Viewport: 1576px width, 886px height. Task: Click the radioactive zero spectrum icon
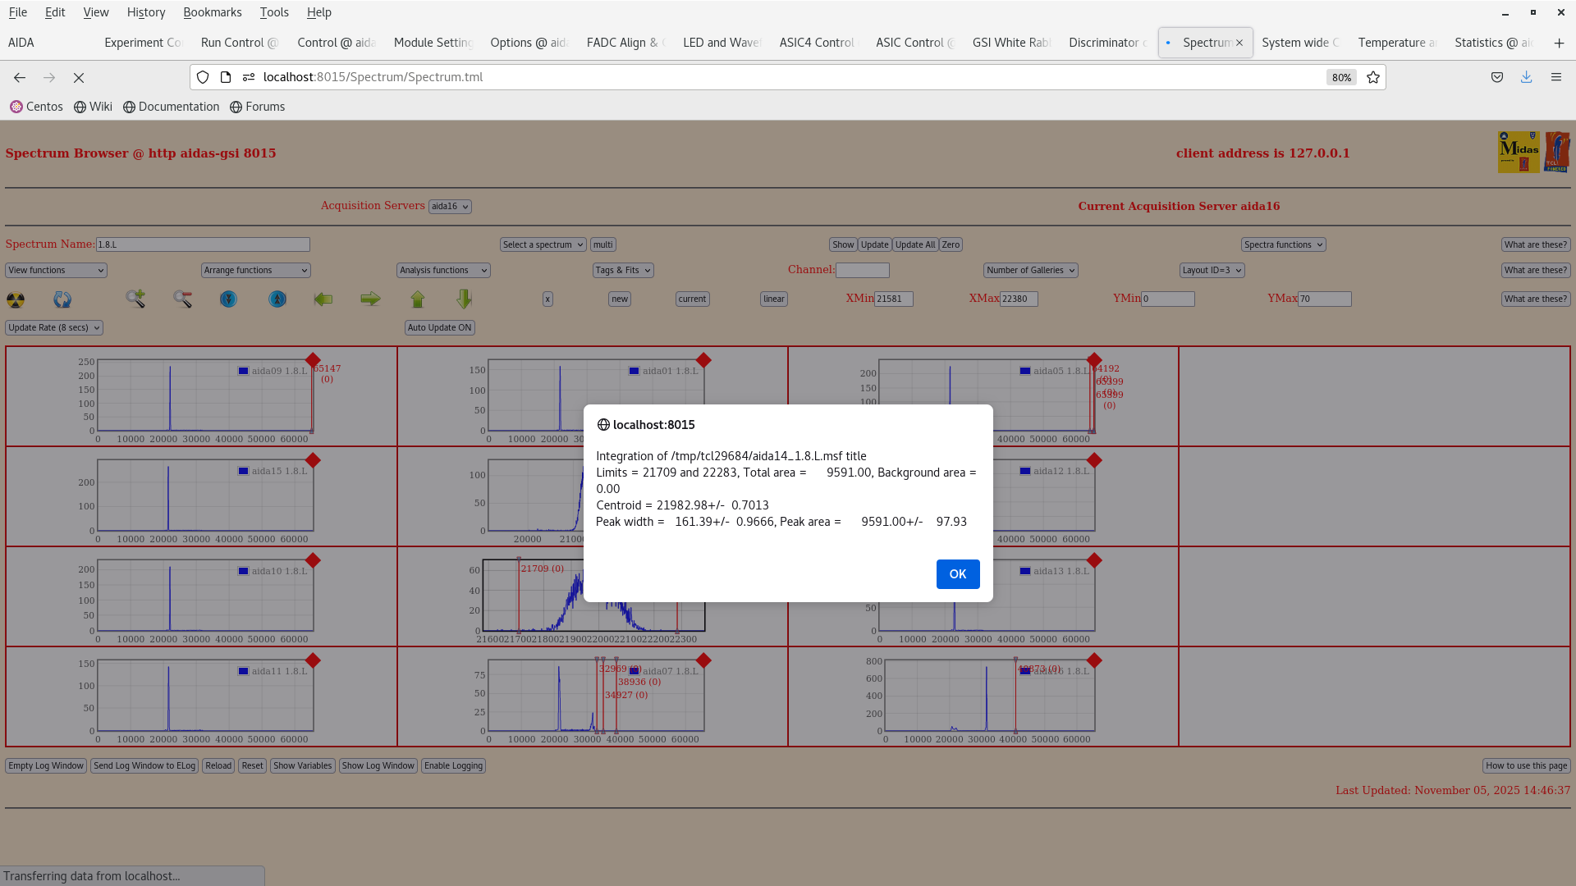tap(16, 299)
